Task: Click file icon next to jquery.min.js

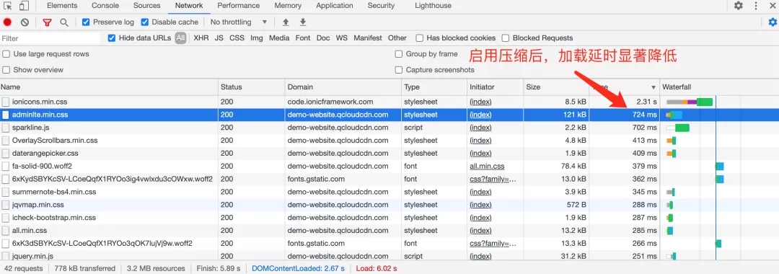Action: [6, 256]
